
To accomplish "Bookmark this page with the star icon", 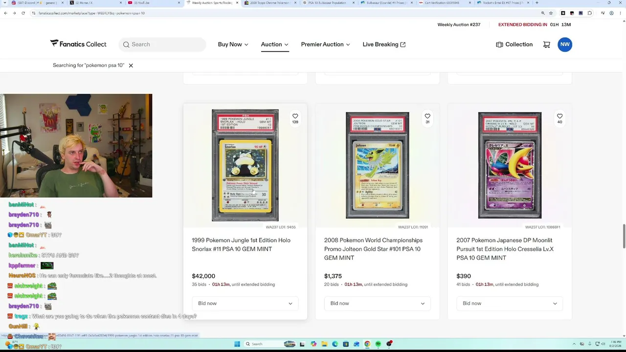I will (551, 13).
